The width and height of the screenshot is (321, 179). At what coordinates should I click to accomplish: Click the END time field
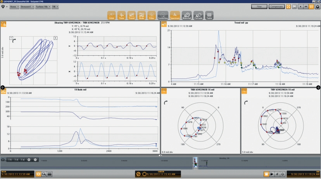coord(304,174)
